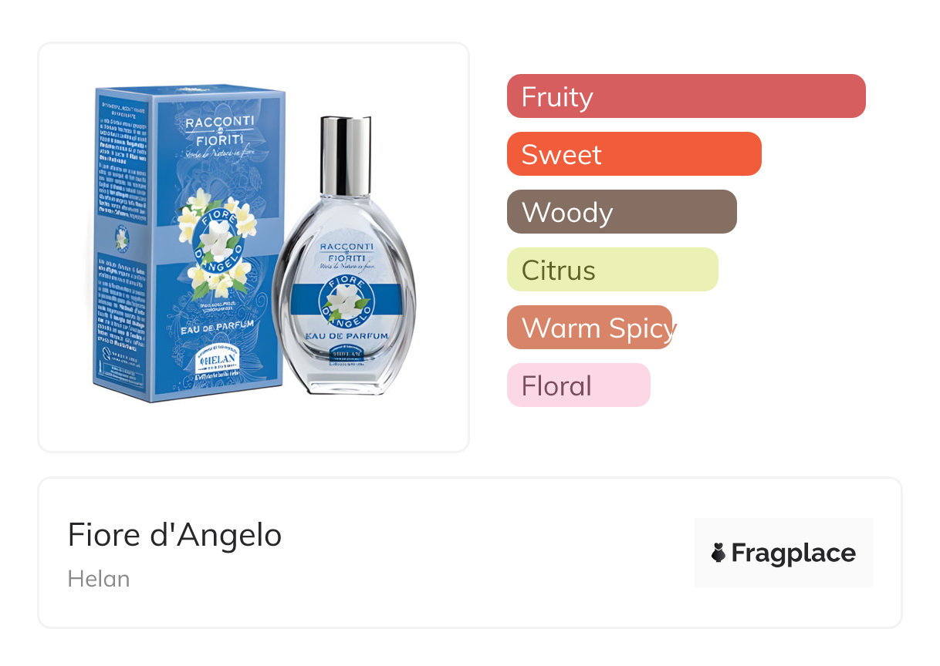
Task: Click the product title card
Action: 470,553
